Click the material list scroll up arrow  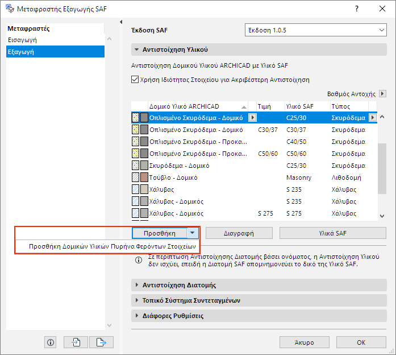[382, 117]
